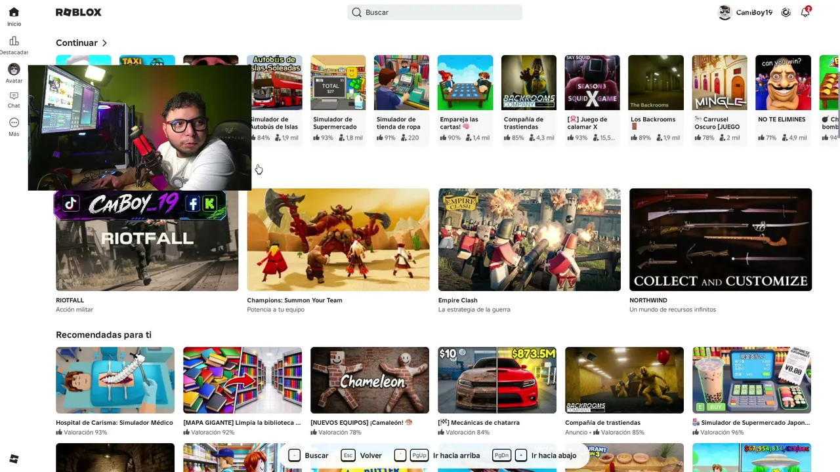Viewport: 840px width, 472px height.
Task: Open the CamBoy19 username link
Action: click(x=754, y=12)
